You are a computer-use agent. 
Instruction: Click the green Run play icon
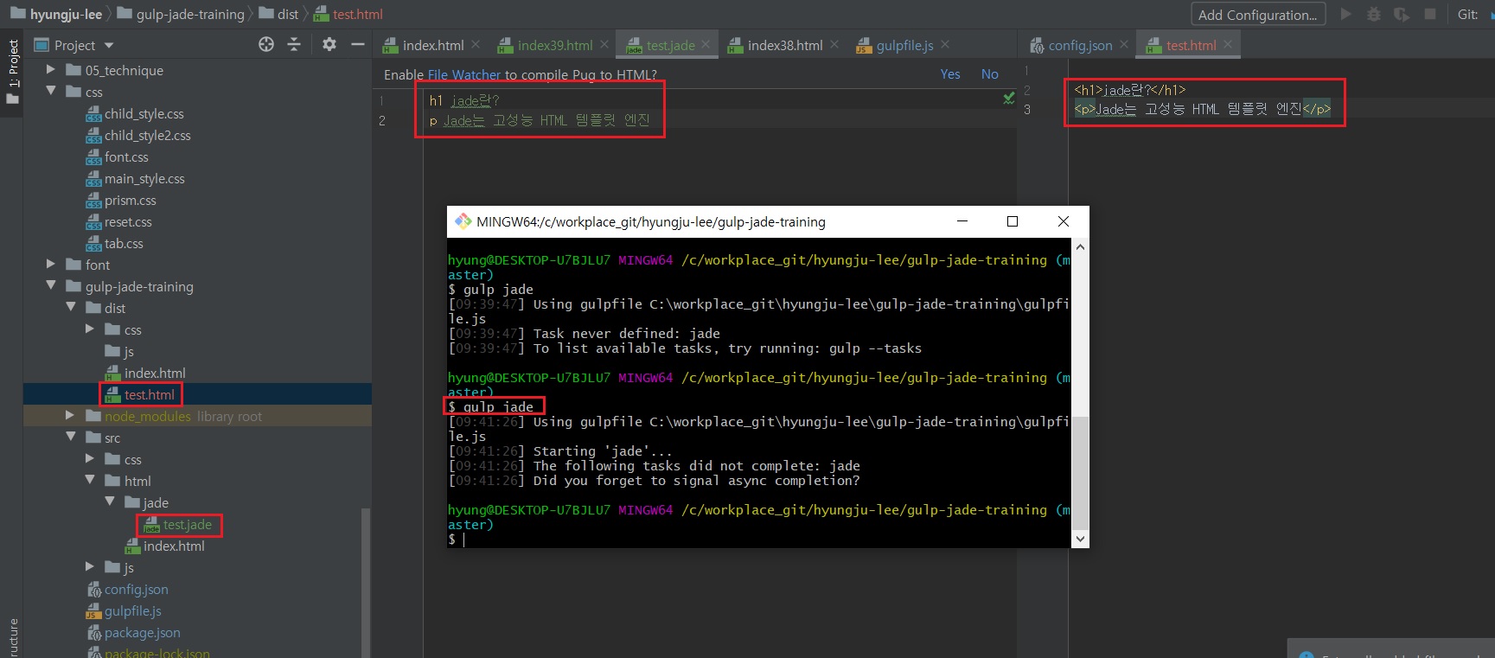point(1345,14)
